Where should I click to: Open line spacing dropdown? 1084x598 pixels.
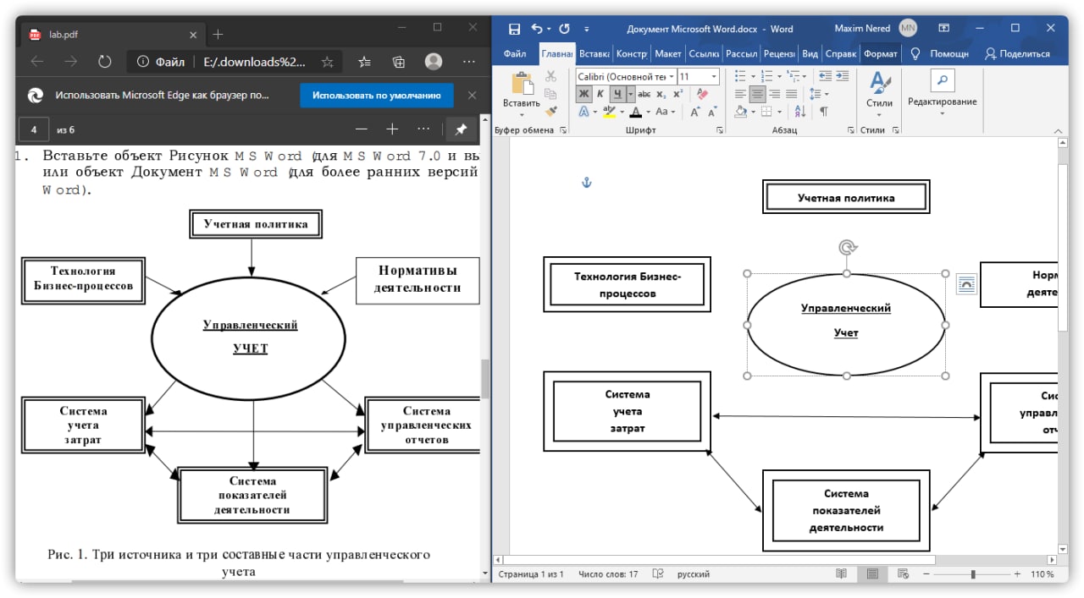(x=827, y=94)
